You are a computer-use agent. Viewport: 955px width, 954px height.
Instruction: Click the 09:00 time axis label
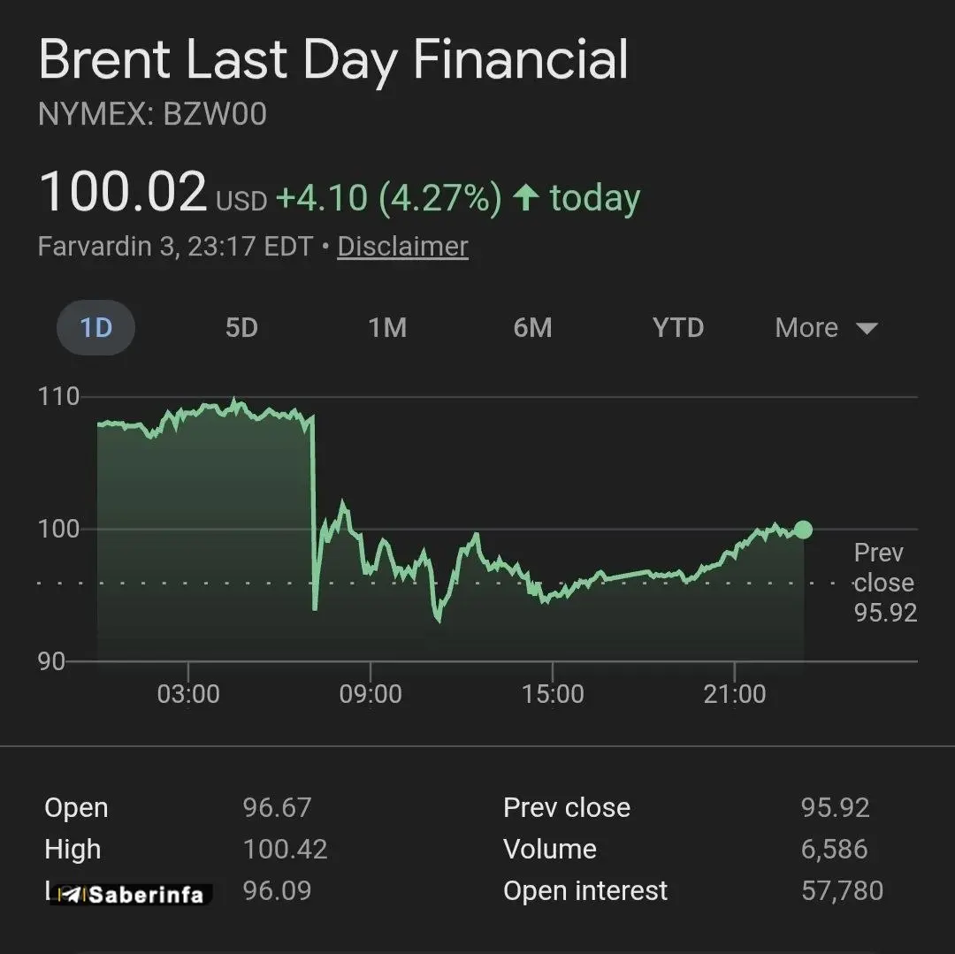tap(371, 694)
